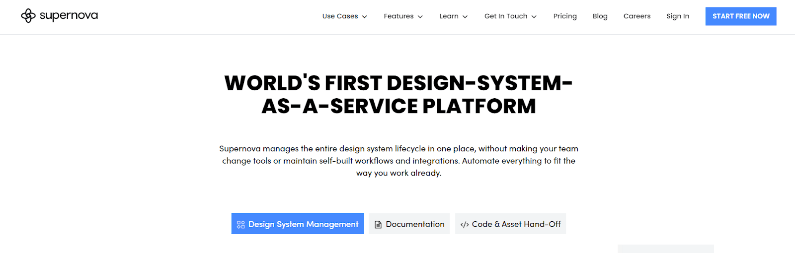Image resolution: width=795 pixels, height=253 pixels.
Task: Open the Careers page
Action: (x=636, y=16)
